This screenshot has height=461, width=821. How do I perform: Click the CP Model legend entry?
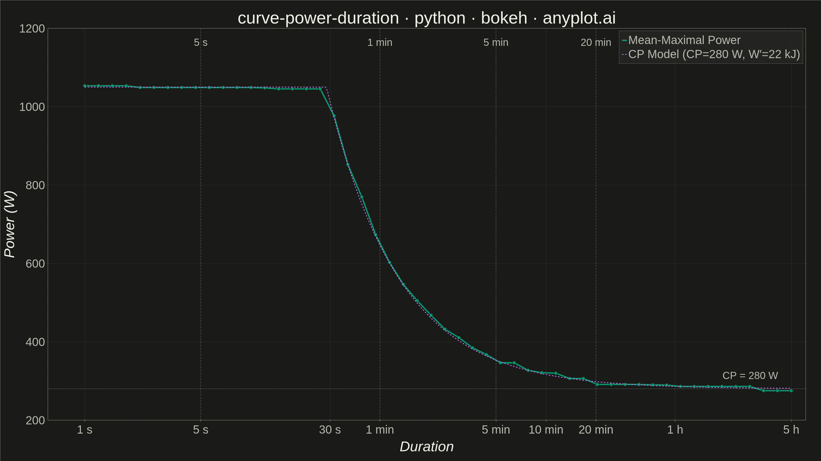tap(711, 54)
